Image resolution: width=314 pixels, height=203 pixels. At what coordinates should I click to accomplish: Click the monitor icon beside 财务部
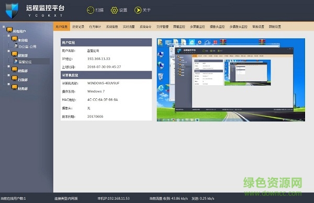(15, 87)
